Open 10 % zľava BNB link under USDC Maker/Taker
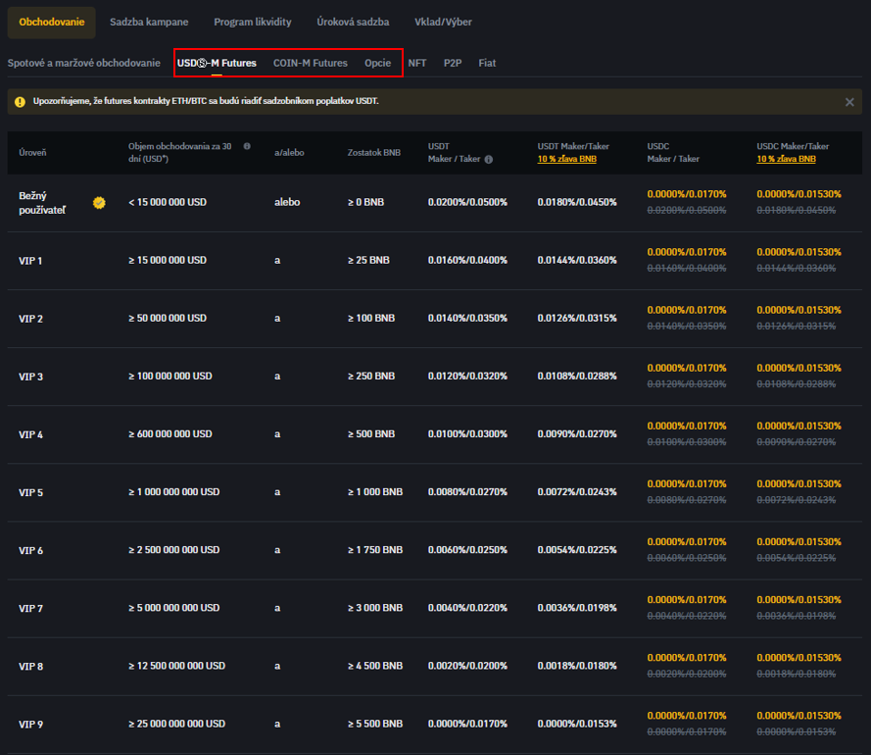 [786, 159]
